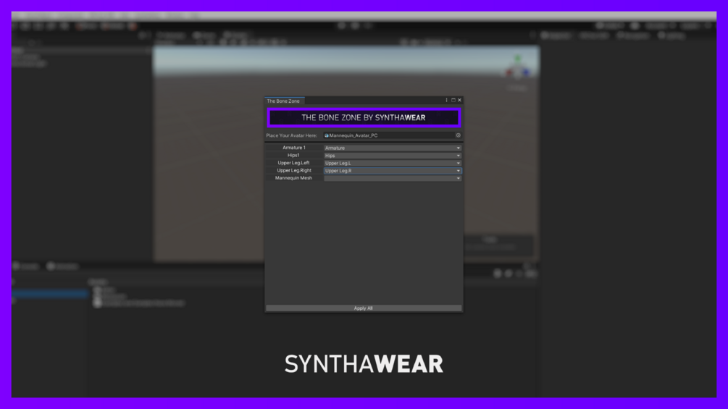Open The Bone Zone window options menu

coord(446,100)
